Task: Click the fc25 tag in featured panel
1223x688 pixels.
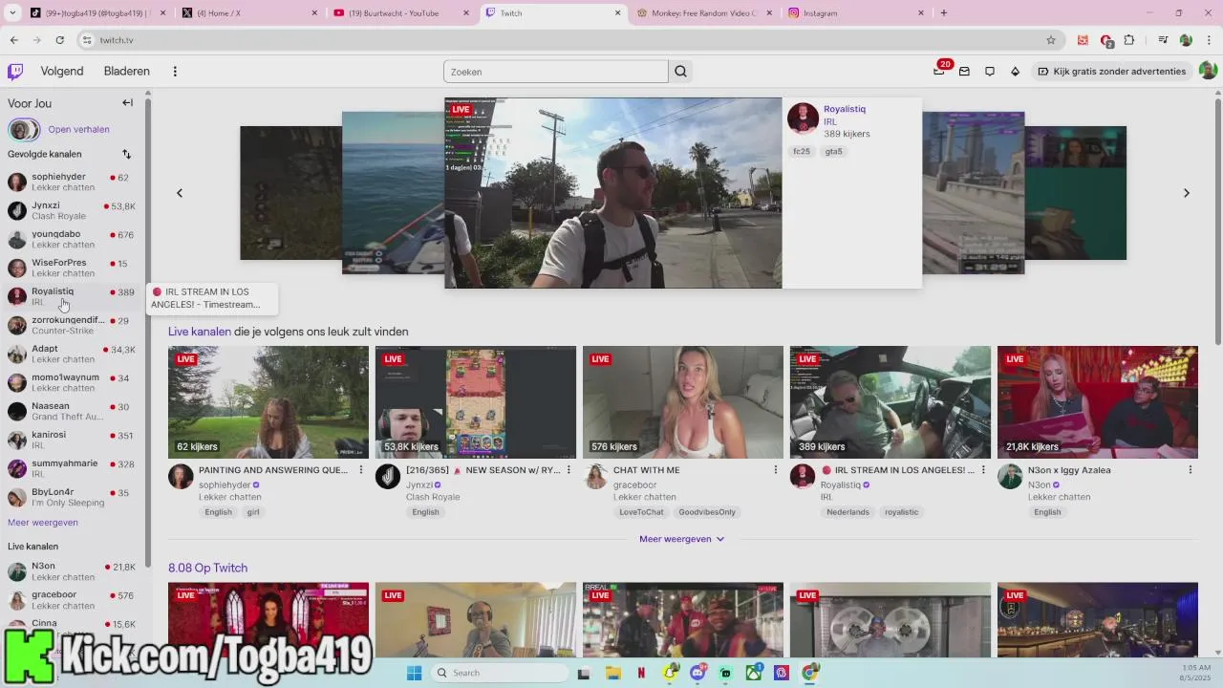Action: pos(801,151)
